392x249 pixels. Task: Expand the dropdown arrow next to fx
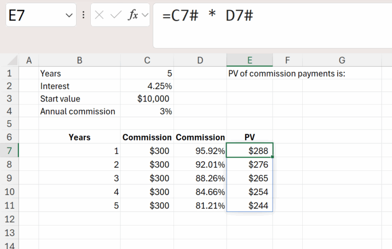[x=145, y=15]
